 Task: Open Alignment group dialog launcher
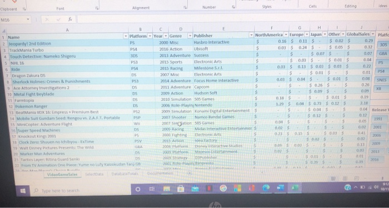[x=185, y=7]
